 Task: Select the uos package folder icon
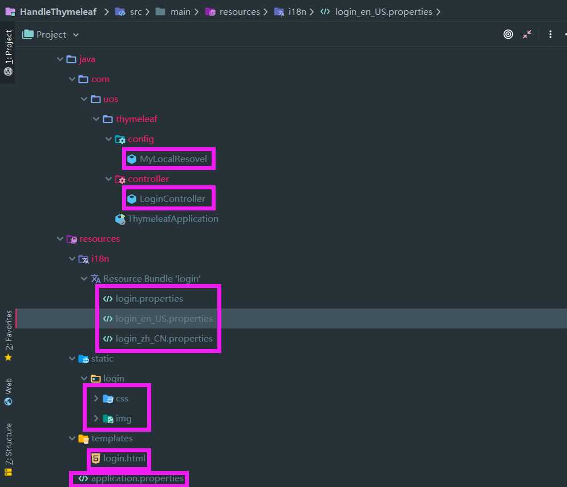(x=95, y=99)
